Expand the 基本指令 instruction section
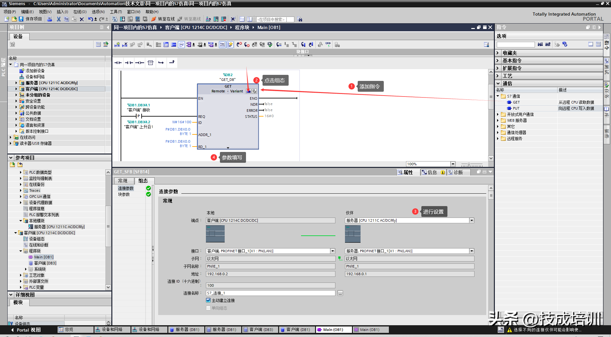 click(498, 61)
